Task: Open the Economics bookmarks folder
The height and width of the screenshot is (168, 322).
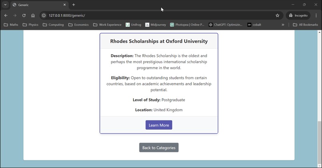Action: [78, 25]
